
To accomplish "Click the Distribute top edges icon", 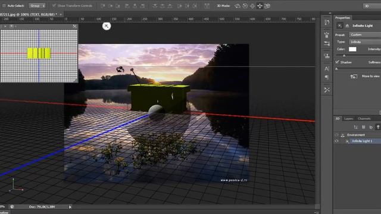I will click(x=155, y=6).
